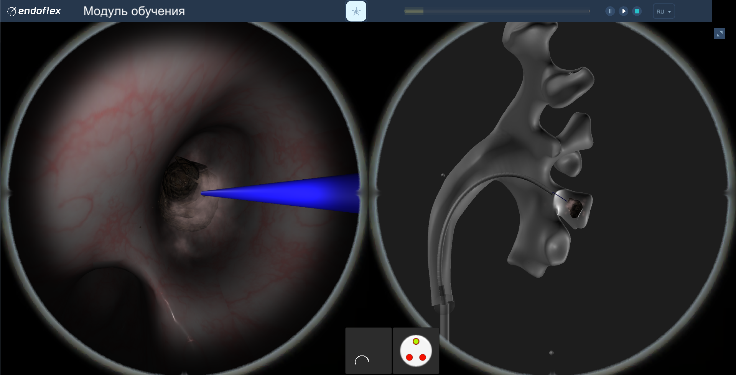Click the endoflex logo
The width and height of the screenshot is (736, 375).
(35, 11)
